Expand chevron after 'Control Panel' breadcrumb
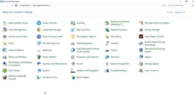 pyautogui.click(x=31, y=5)
